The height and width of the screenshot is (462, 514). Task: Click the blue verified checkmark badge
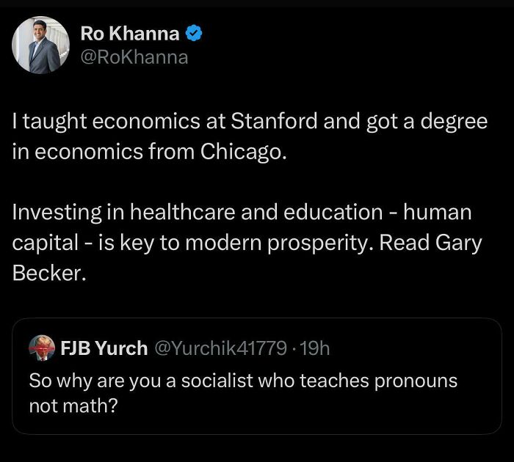pos(195,32)
